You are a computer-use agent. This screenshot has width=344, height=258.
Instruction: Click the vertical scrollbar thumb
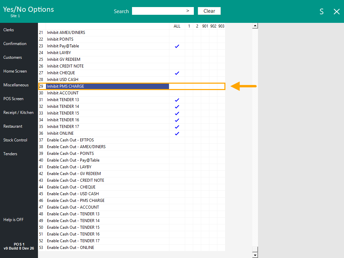click(x=255, y=250)
